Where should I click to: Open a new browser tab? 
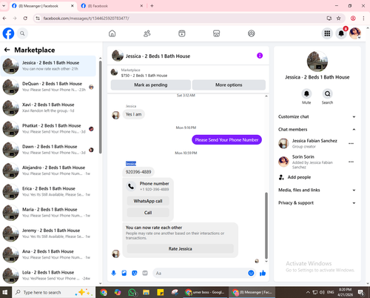(152, 6)
